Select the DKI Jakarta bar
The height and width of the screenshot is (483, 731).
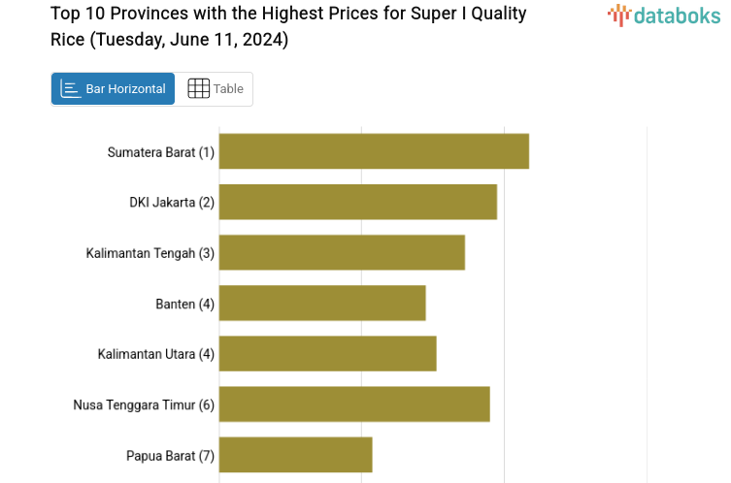tap(357, 202)
